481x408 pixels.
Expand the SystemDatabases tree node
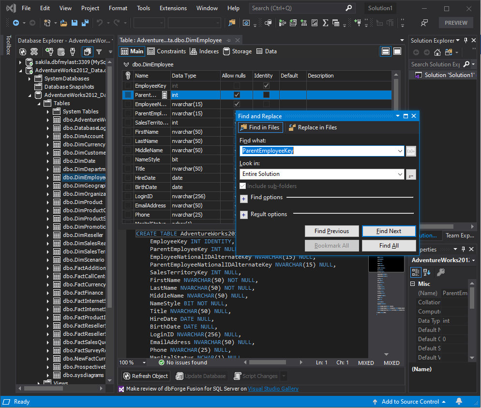coord(30,78)
